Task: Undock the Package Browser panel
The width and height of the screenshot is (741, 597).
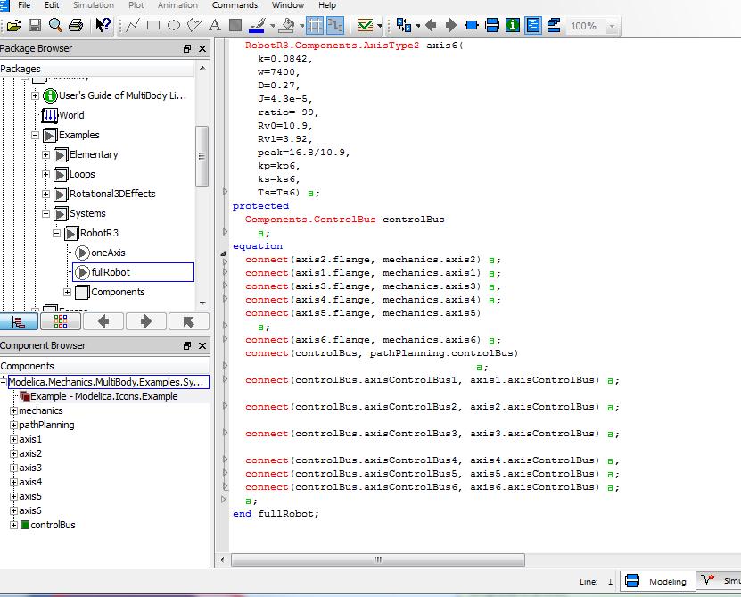Action: pyautogui.click(x=187, y=49)
